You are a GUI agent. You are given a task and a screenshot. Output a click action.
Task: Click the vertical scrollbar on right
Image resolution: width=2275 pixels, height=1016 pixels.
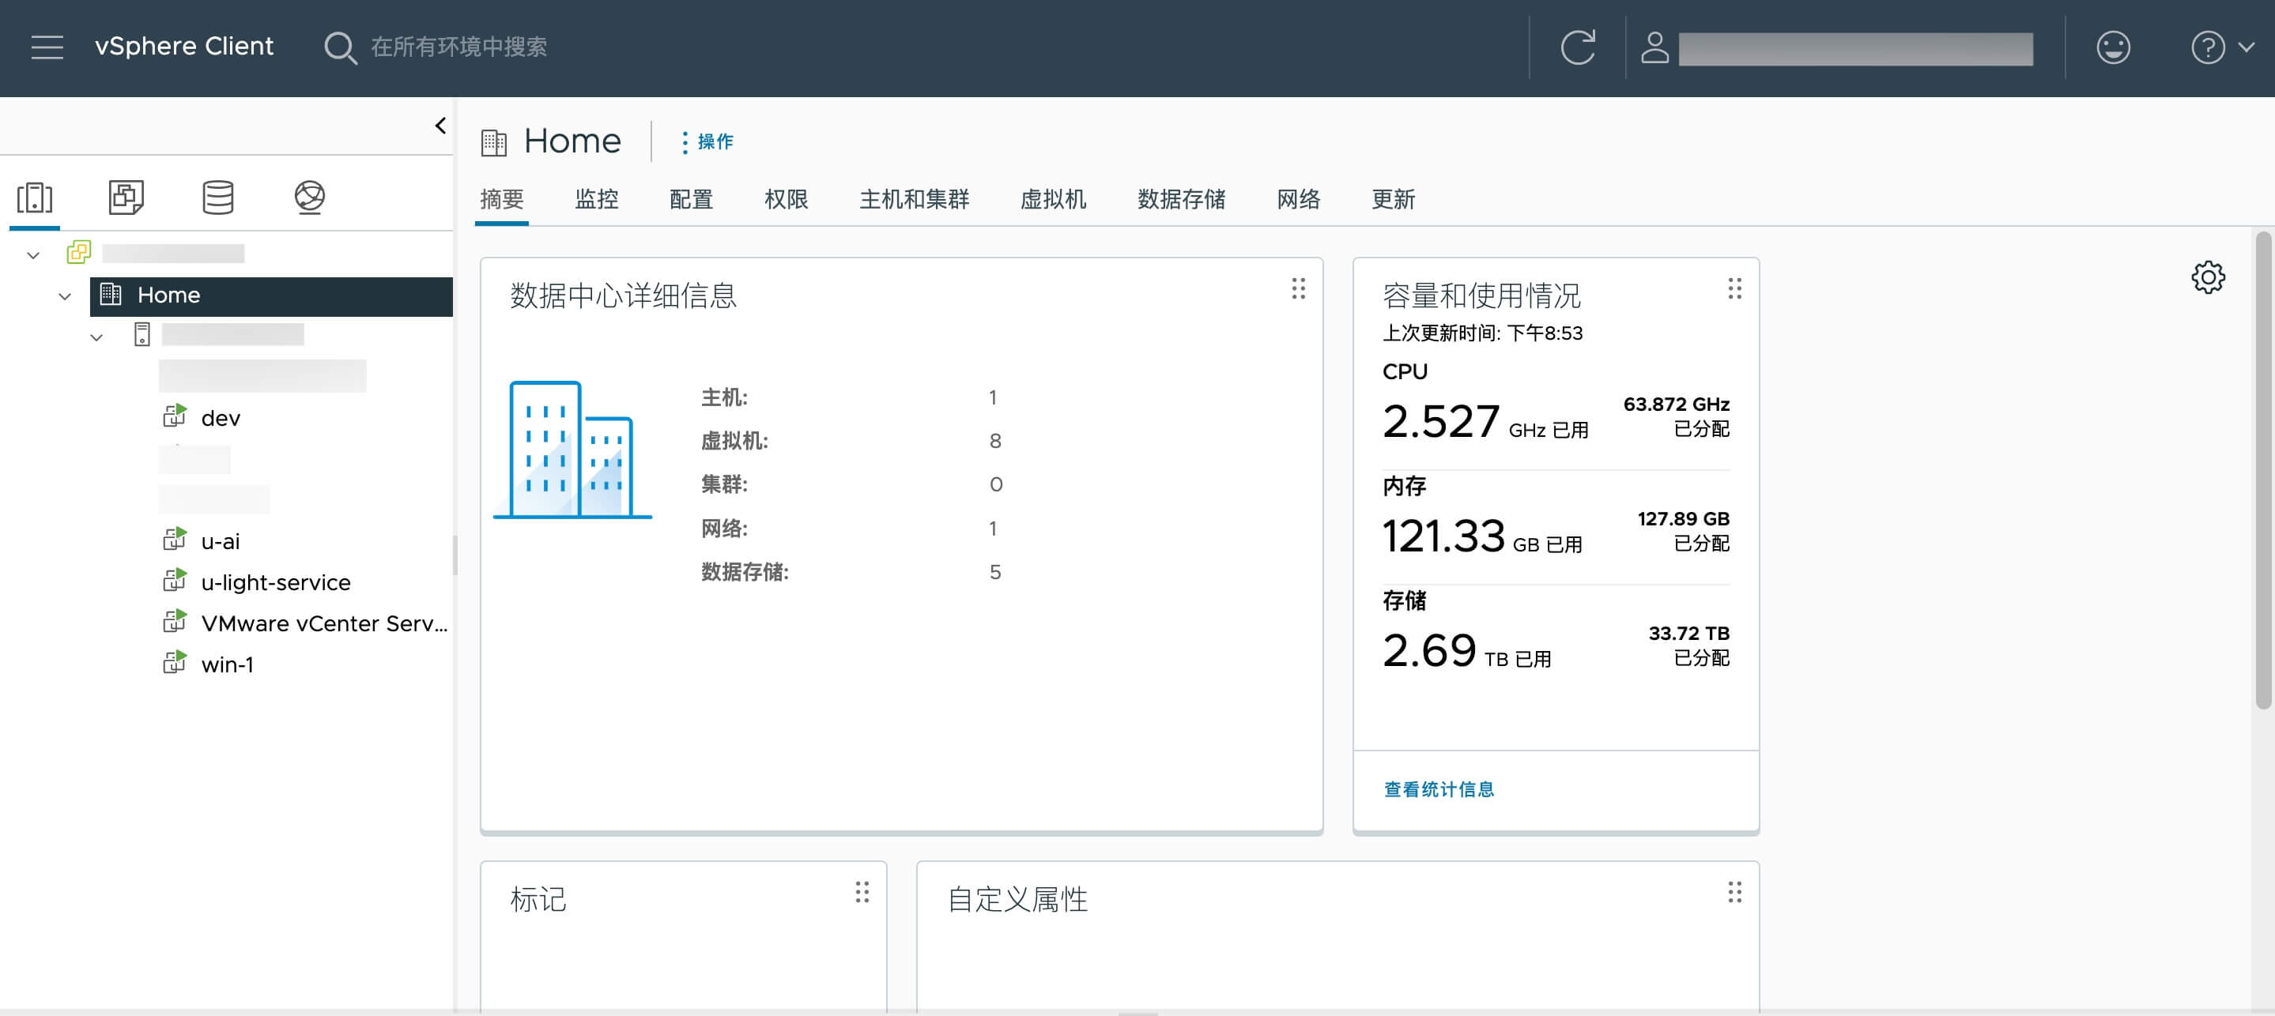pos(2262,469)
